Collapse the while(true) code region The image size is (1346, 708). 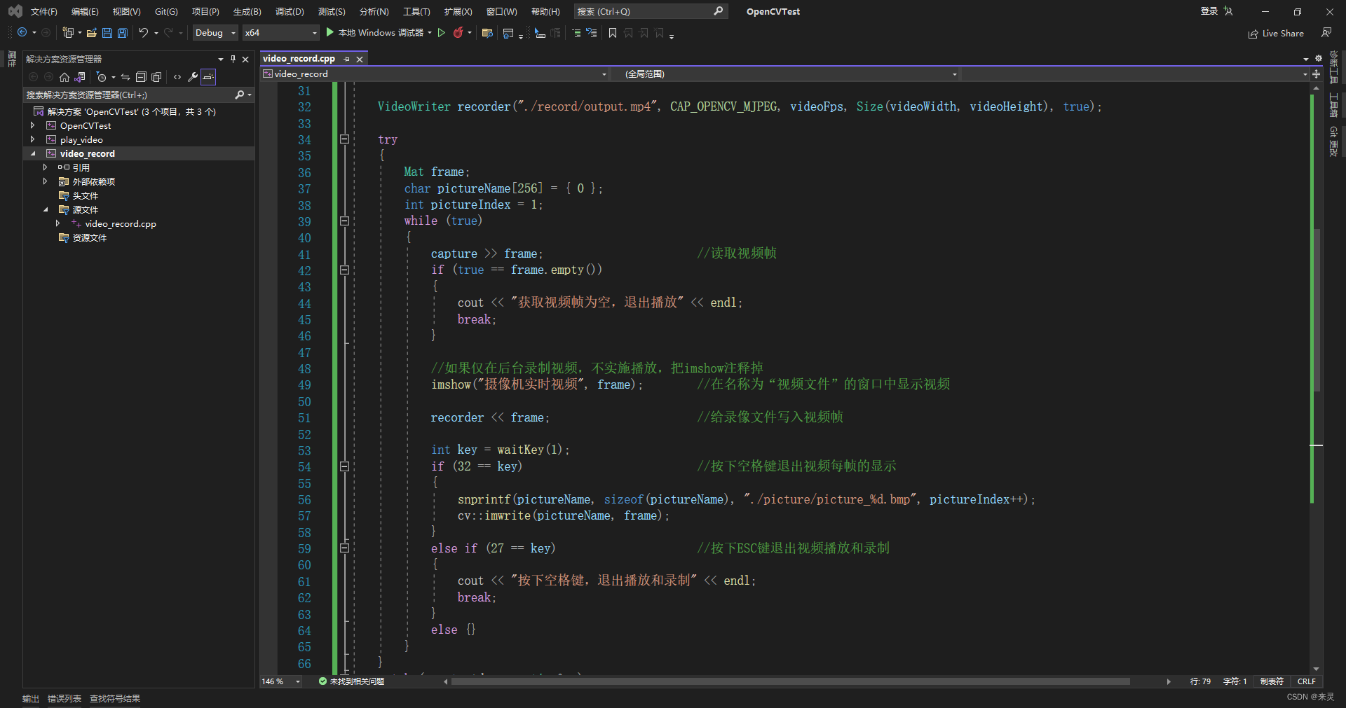tap(344, 222)
